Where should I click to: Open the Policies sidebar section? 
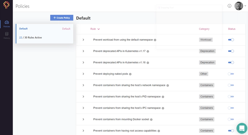tap(7, 24)
